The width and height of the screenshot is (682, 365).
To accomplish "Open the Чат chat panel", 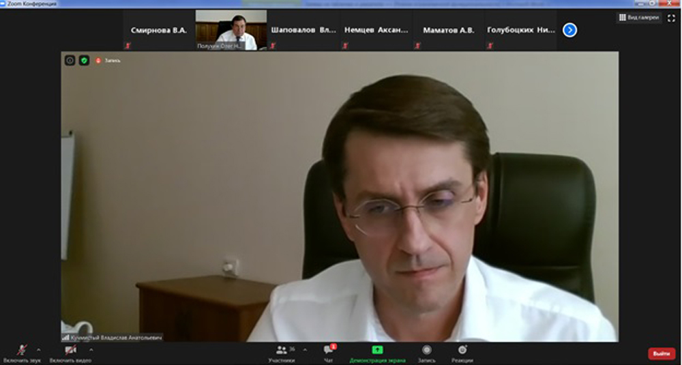I will pos(329,350).
